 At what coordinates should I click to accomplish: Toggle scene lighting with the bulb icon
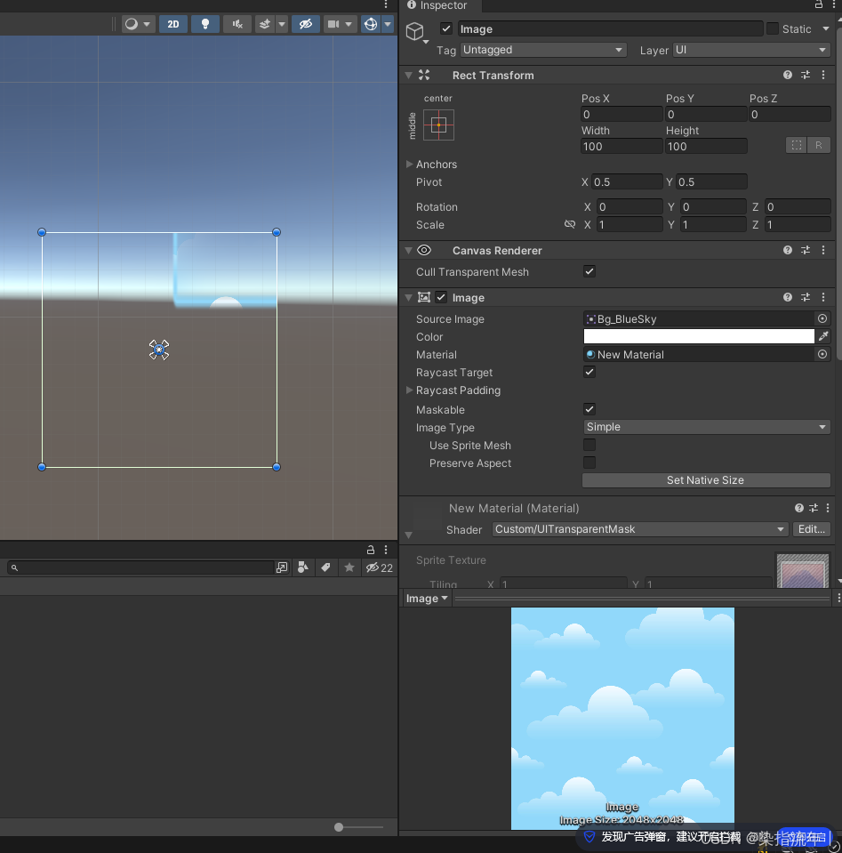pyautogui.click(x=205, y=24)
